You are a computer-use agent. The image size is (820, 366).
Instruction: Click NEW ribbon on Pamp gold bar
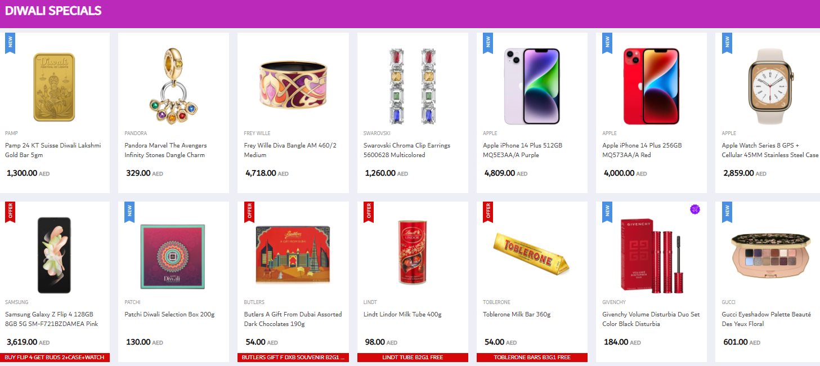pyautogui.click(x=10, y=43)
